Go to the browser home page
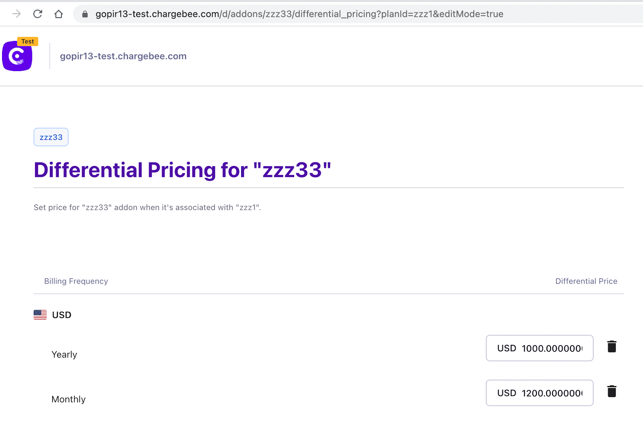This screenshot has height=436, width=643. [x=59, y=14]
